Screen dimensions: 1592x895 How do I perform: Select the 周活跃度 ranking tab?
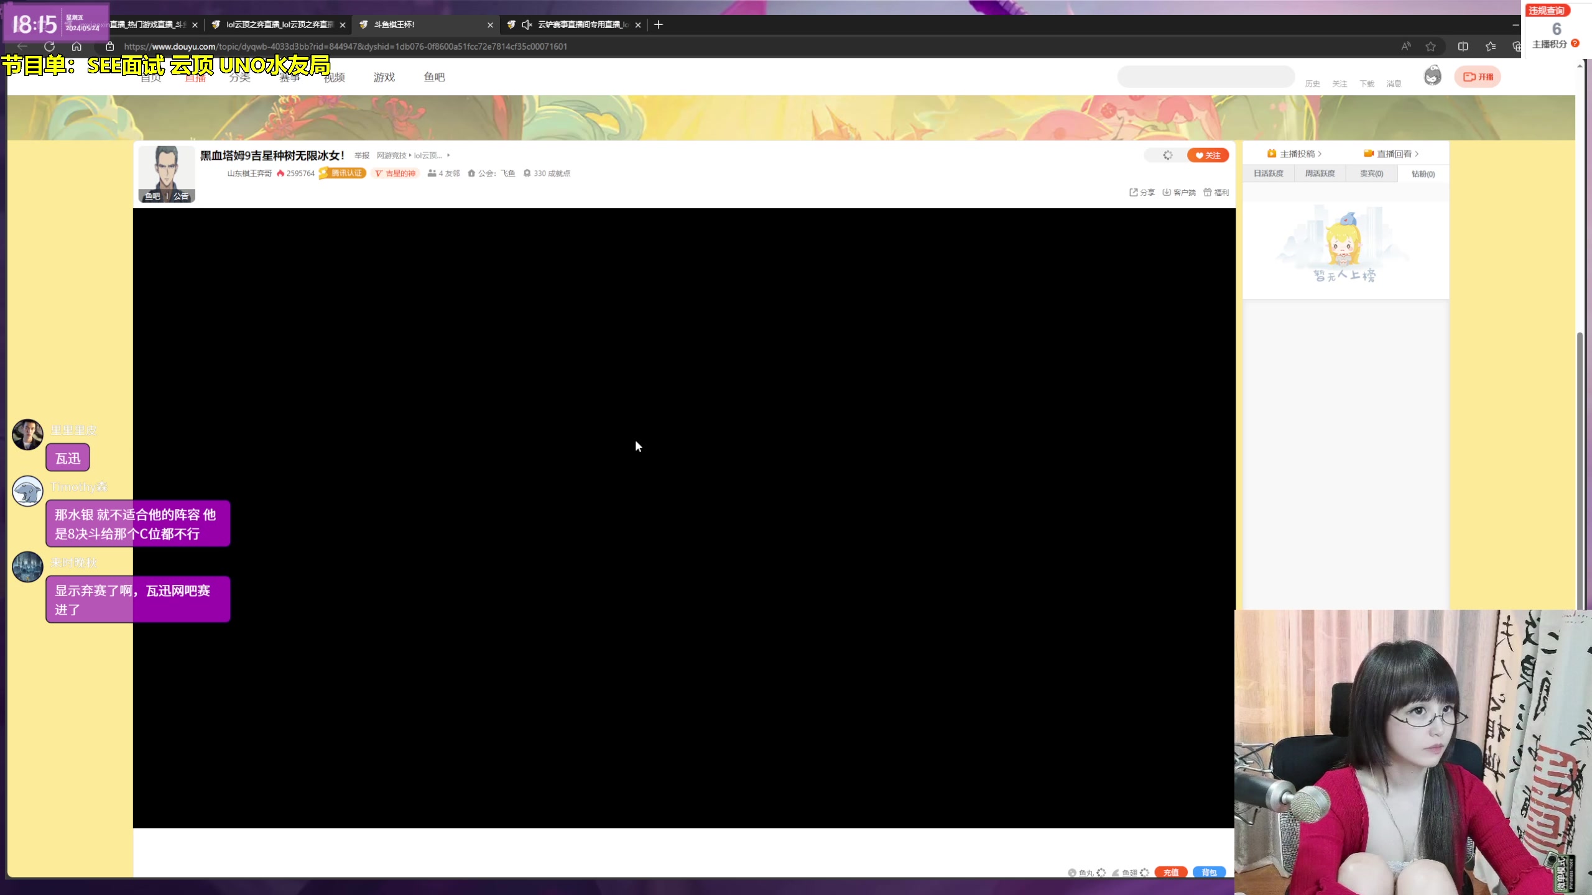(1320, 174)
